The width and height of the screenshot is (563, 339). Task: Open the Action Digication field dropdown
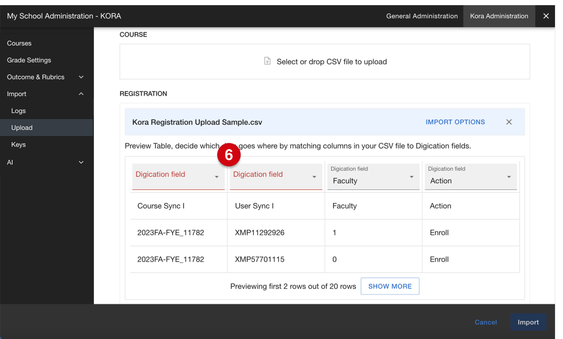pos(471,176)
